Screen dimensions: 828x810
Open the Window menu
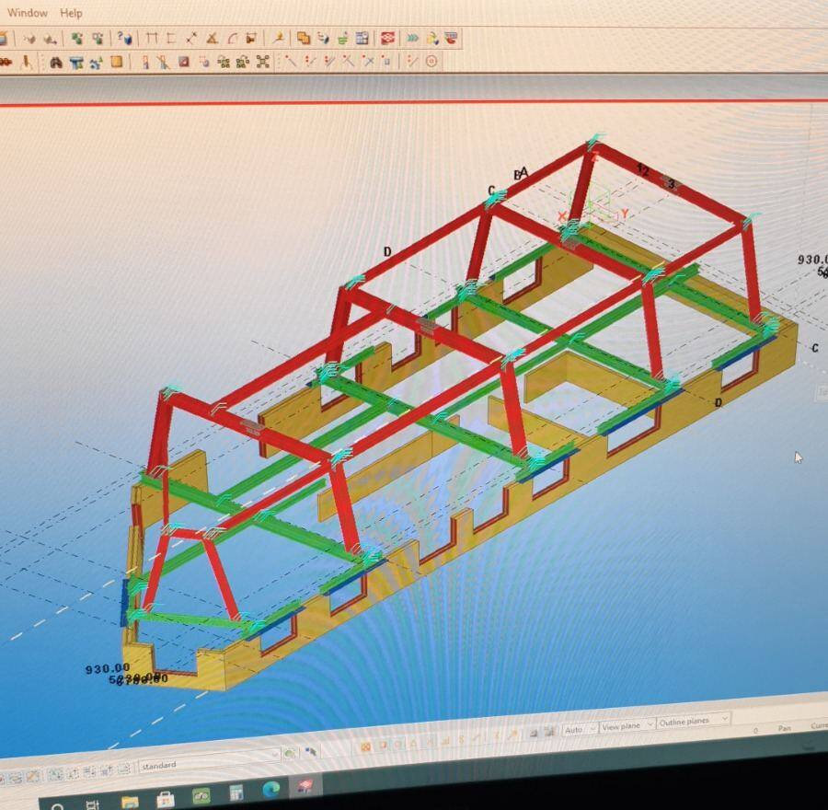[28, 13]
